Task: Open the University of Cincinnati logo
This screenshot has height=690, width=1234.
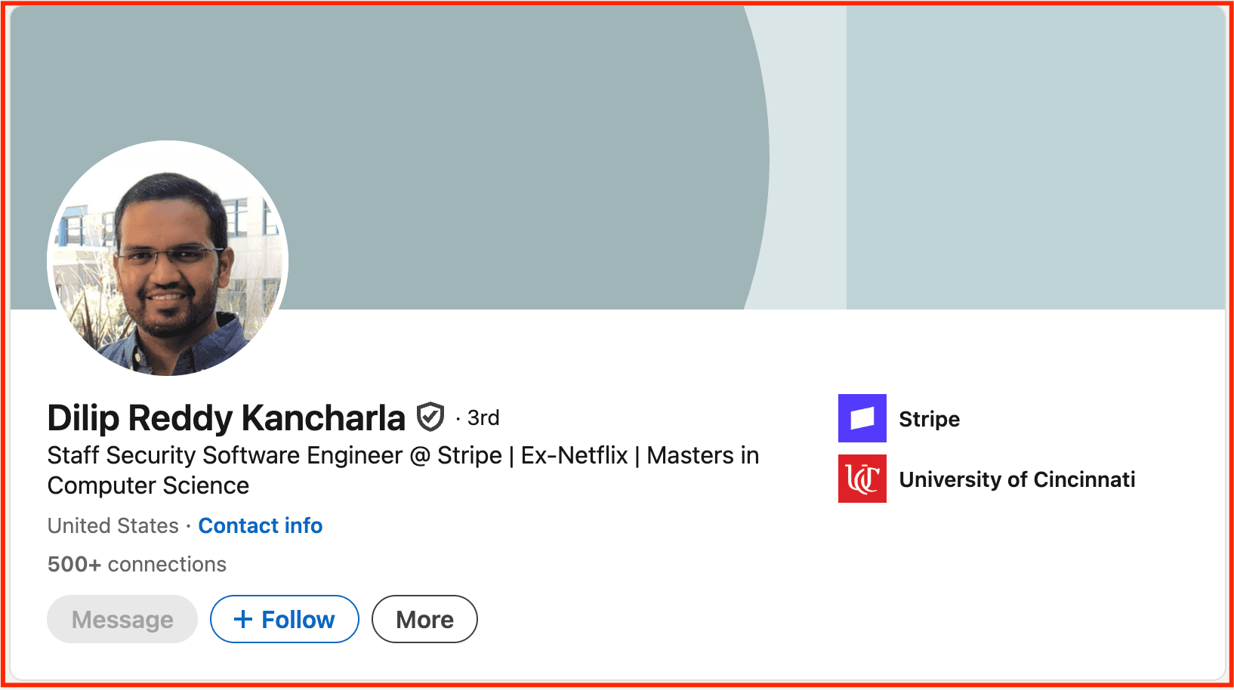Action: (x=862, y=479)
